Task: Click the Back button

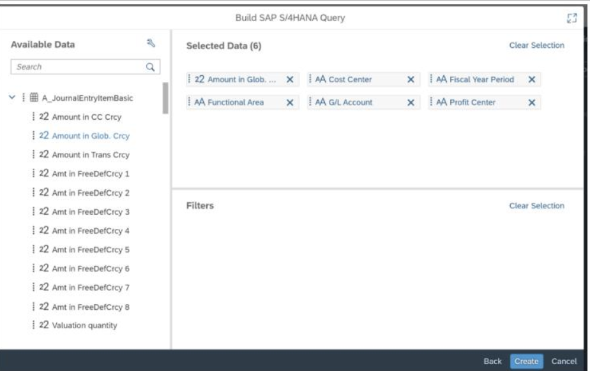Action: 492,361
